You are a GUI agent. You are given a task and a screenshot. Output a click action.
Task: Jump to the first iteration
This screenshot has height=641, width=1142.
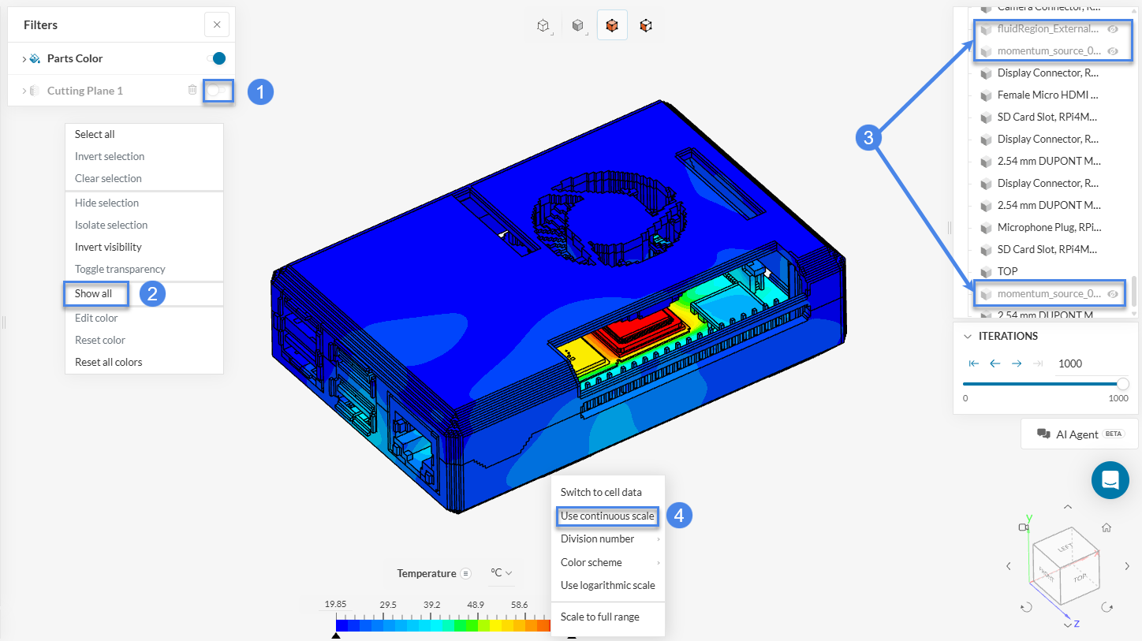[x=974, y=363]
